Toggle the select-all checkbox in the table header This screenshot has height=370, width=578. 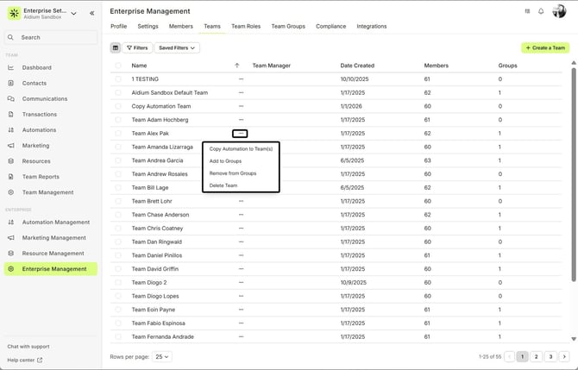118,66
